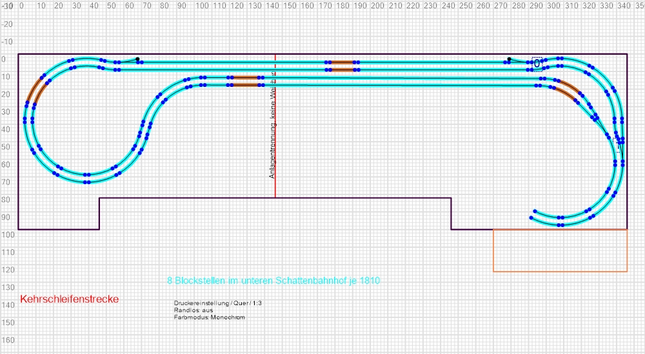This screenshot has height=354, width=645.
Task: Click the brown track pieces on the lower-left straight tracks
Action: [x=246, y=80]
